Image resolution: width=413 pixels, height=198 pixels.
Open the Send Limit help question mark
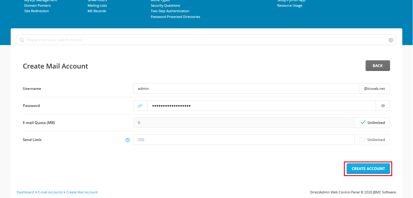pos(128,140)
